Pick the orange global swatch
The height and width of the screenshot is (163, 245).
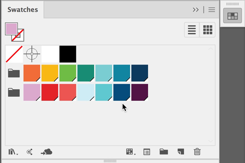(32, 73)
